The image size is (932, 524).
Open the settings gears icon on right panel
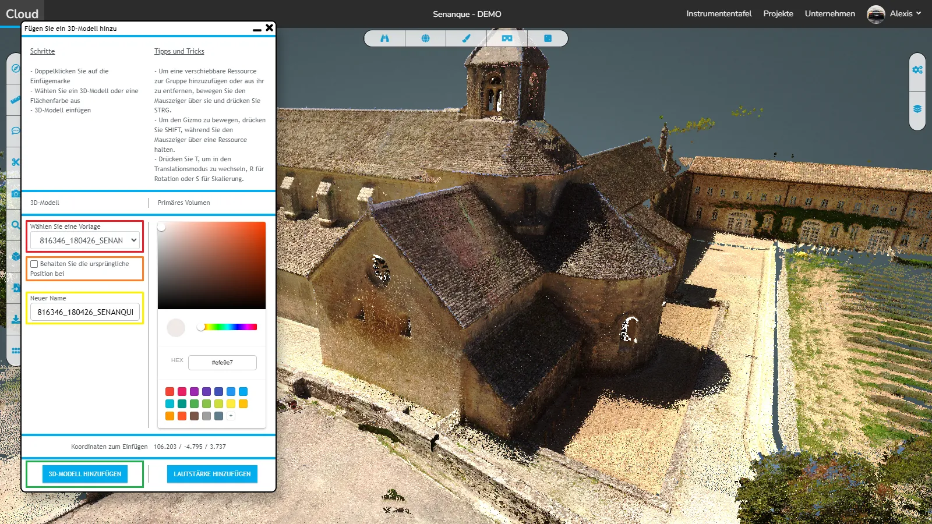click(917, 70)
